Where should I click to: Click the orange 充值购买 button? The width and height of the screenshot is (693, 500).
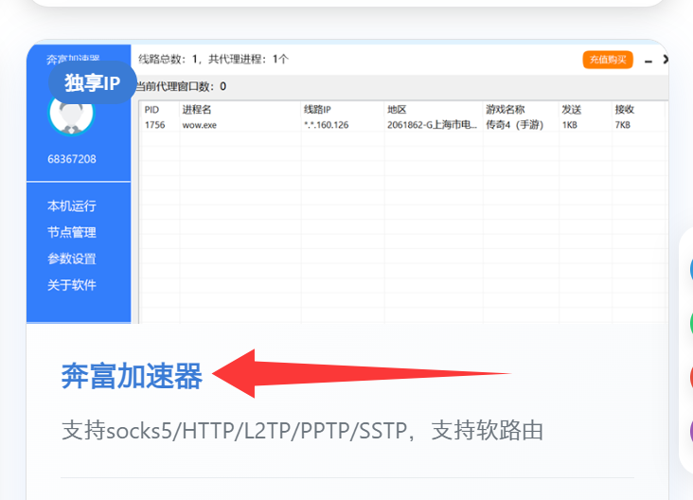[x=608, y=60]
